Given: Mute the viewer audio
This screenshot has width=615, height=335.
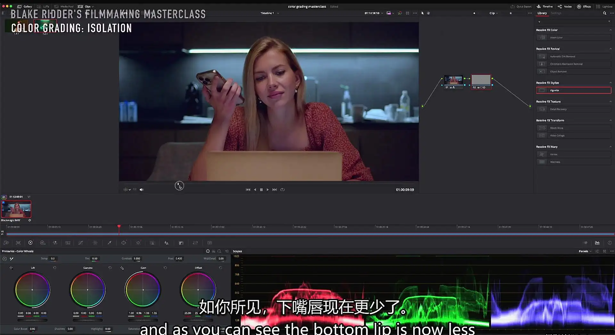Looking at the screenshot, I should (142, 190).
